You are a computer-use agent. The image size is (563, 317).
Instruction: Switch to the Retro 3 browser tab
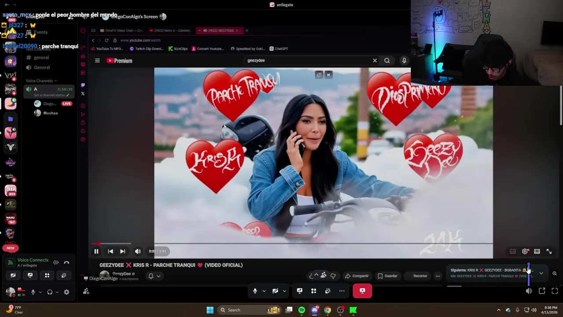tap(170, 30)
